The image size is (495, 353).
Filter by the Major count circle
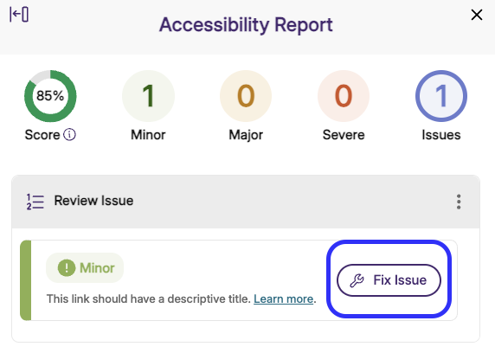(x=246, y=96)
